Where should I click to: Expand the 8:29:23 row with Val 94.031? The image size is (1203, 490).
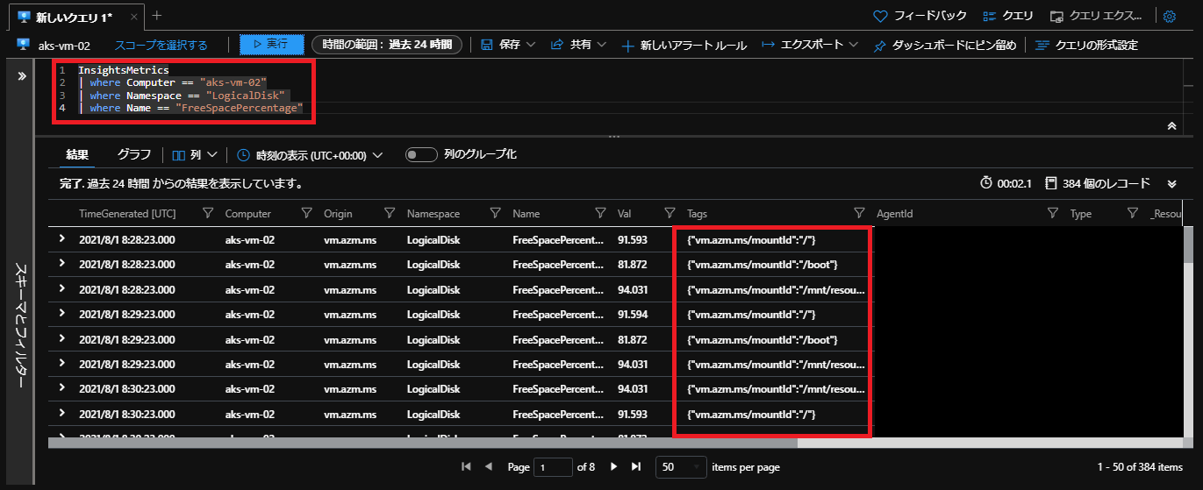[x=62, y=364]
